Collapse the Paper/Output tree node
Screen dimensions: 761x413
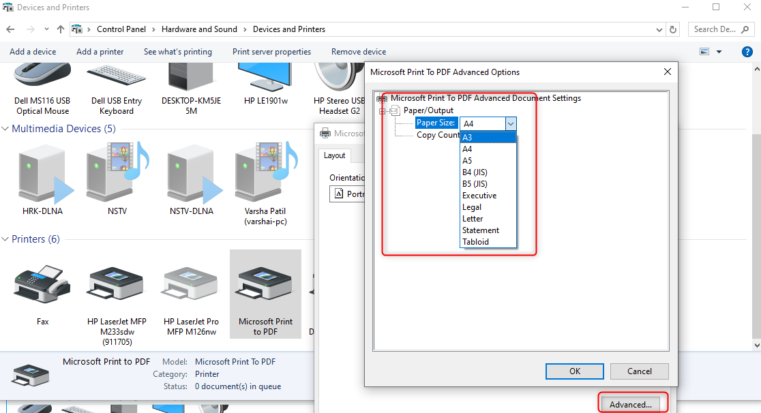pos(382,112)
